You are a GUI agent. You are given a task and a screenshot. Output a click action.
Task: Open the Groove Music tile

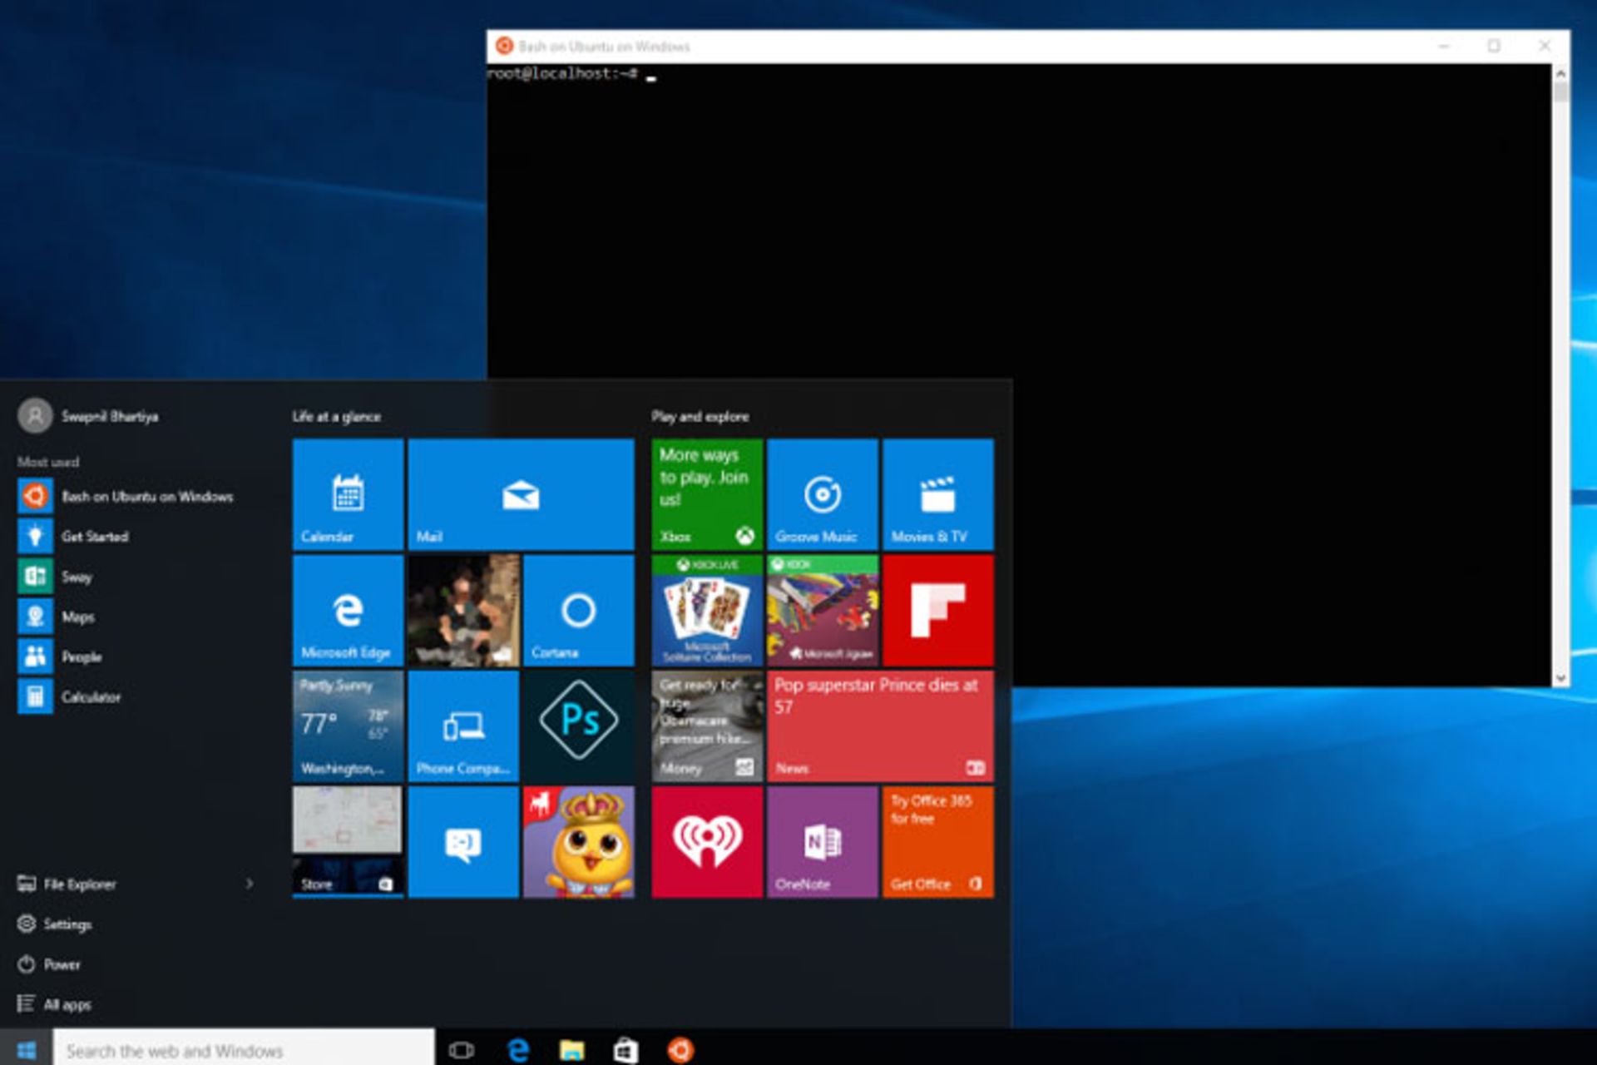(823, 494)
